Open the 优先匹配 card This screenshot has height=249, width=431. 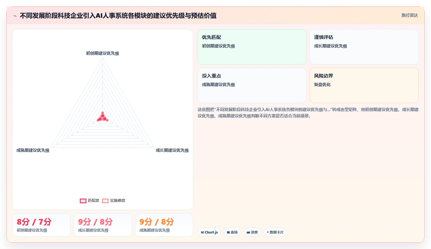point(252,47)
